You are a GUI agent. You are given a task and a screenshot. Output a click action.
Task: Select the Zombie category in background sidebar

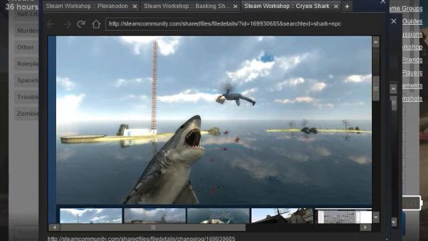(26, 114)
